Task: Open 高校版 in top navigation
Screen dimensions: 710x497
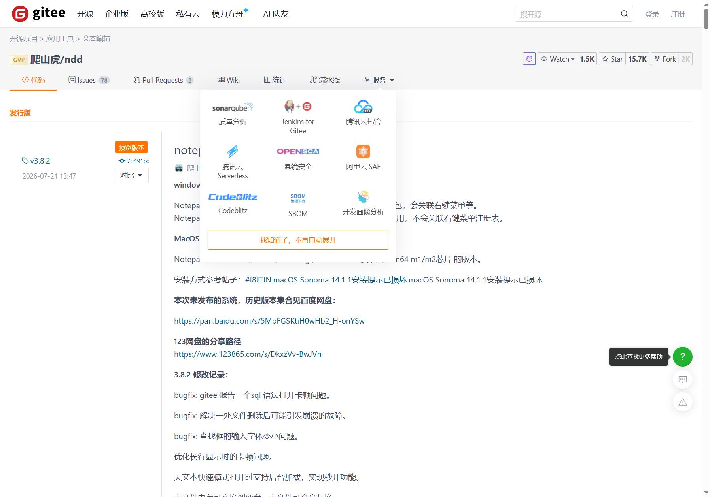Action: [152, 14]
